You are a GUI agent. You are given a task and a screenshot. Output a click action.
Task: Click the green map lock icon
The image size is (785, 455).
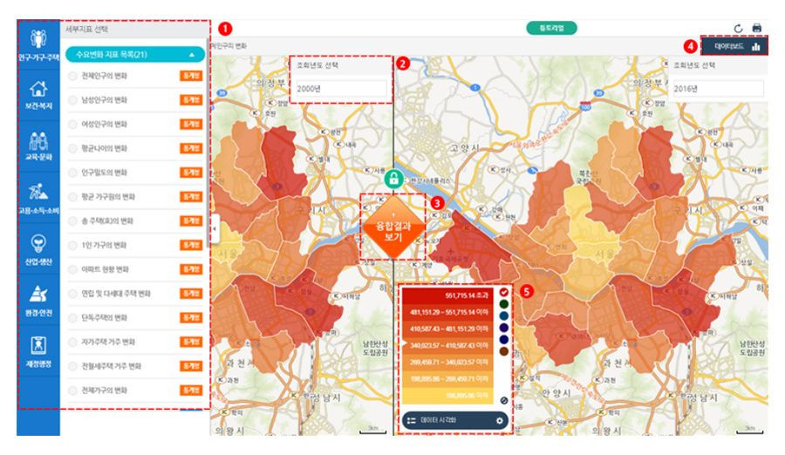[393, 180]
